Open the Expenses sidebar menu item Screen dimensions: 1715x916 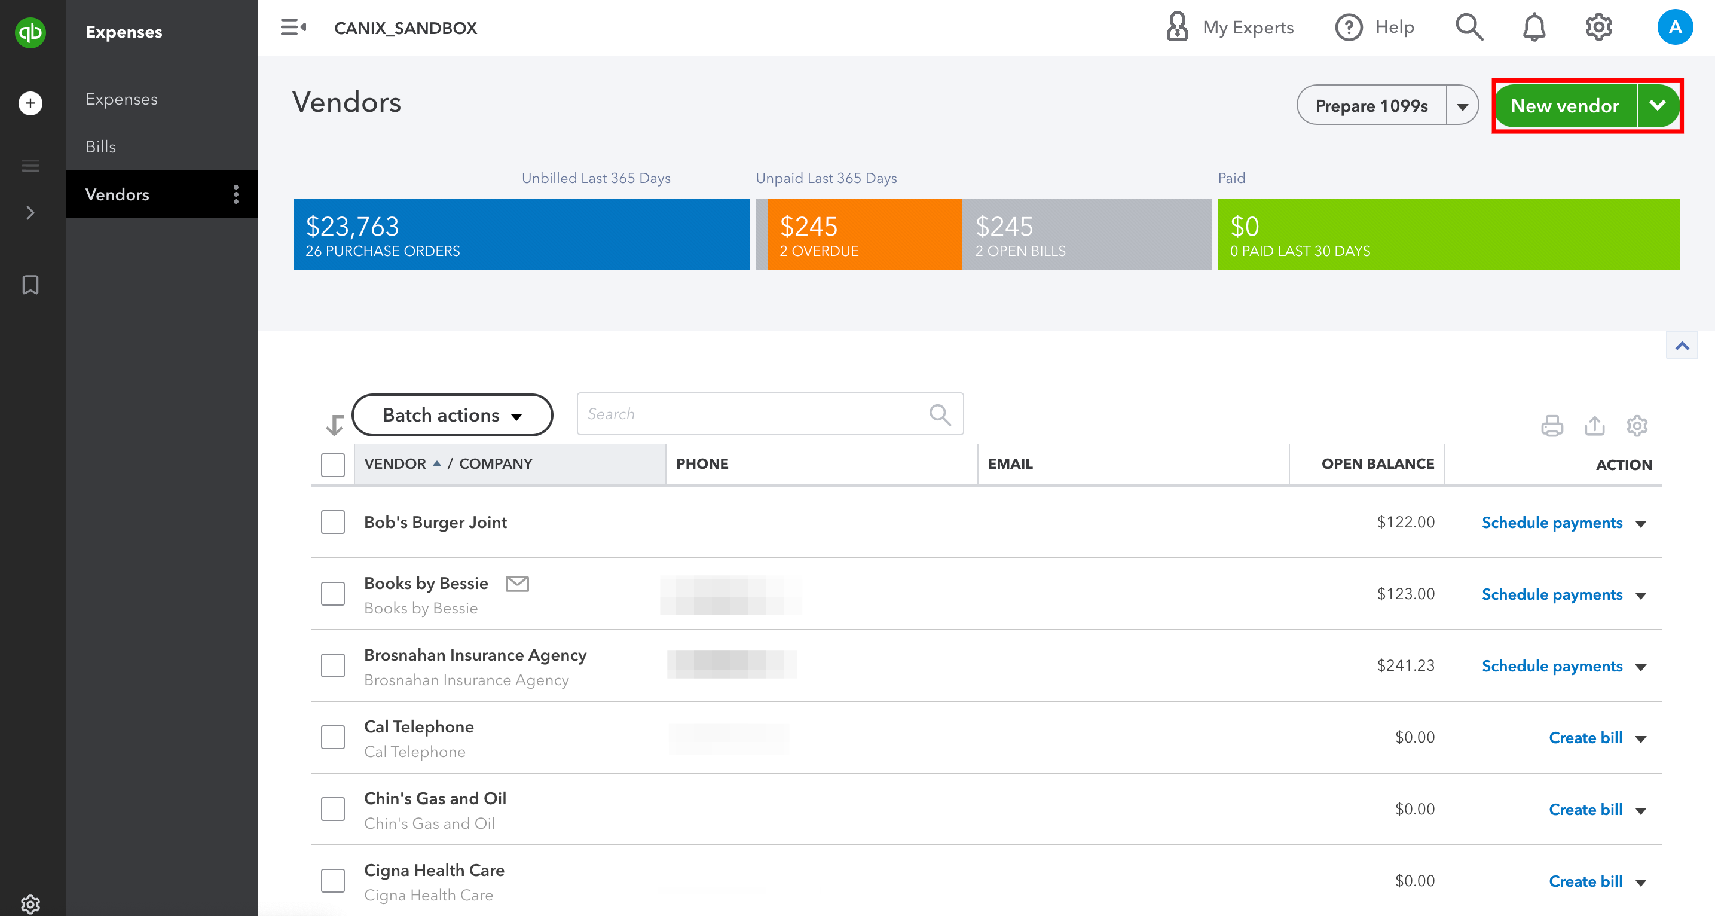121,99
